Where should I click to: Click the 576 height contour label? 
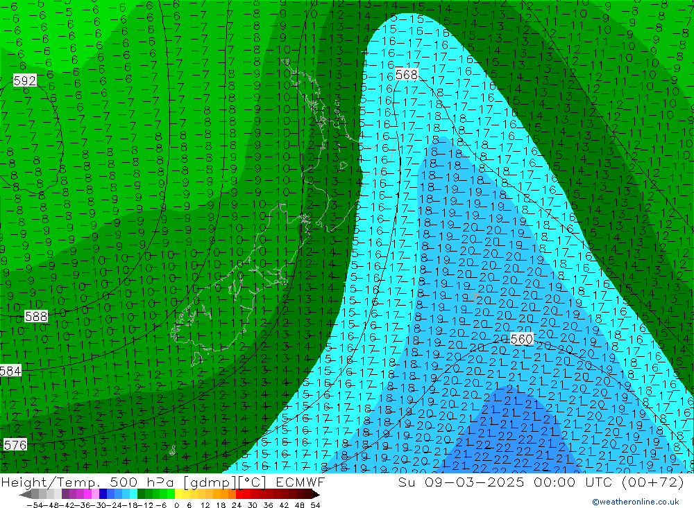pos(15,445)
